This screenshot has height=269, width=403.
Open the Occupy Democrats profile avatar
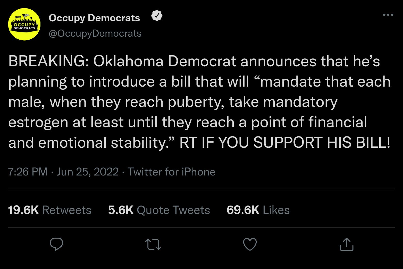tap(24, 24)
